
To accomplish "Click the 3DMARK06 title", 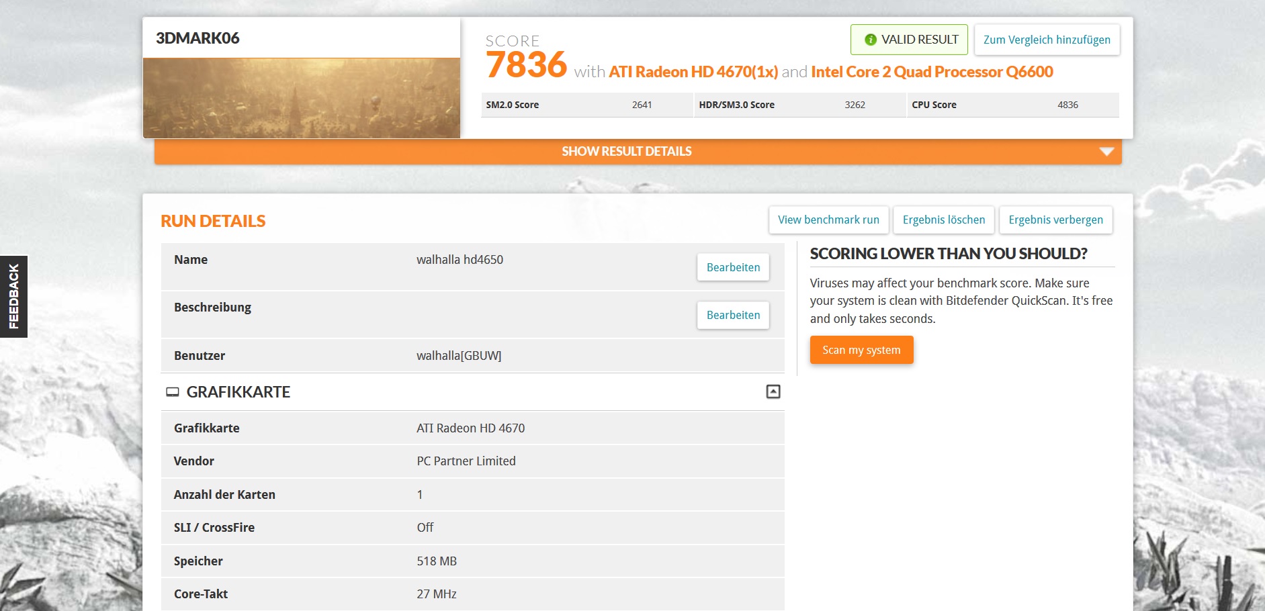I will tap(198, 38).
